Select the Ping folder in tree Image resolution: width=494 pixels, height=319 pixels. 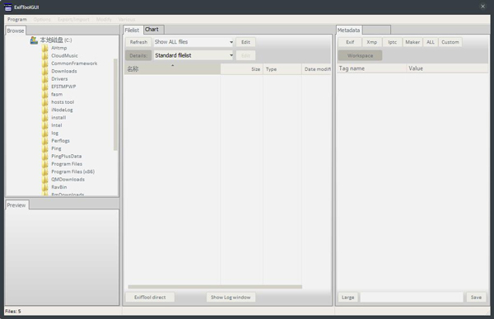(x=56, y=148)
